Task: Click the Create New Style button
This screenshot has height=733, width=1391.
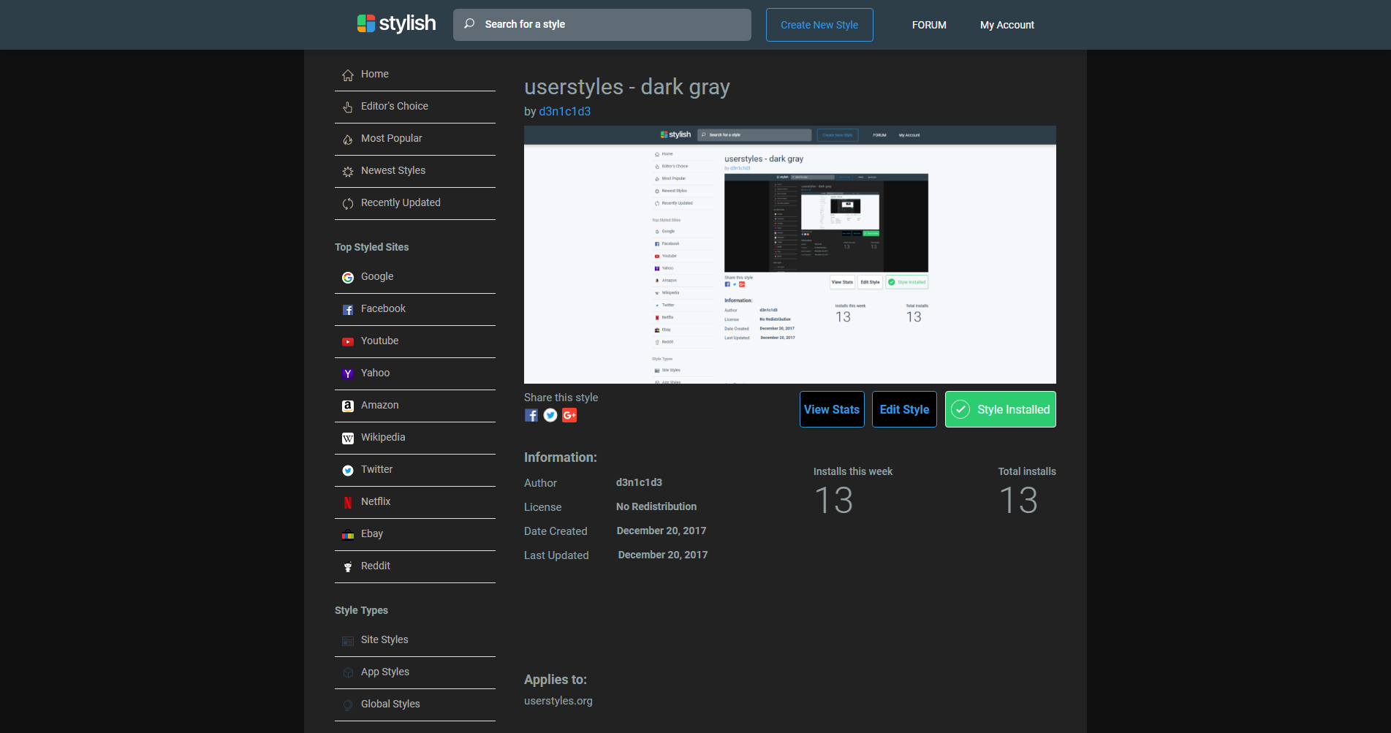Action: point(819,25)
